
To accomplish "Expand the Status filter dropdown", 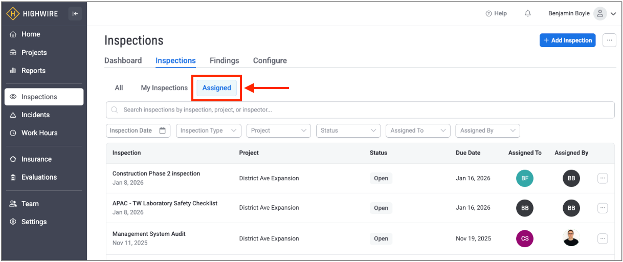I will click(348, 130).
